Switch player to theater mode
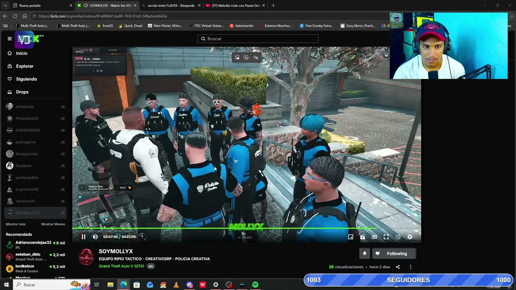Image resolution: width=516 pixels, height=290 pixels. click(x=374, y=237)
